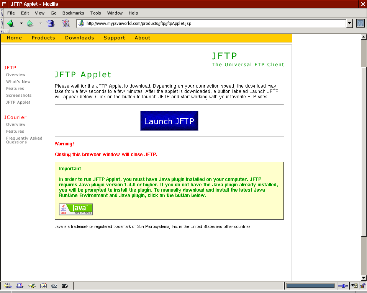Click the status bar progress meter
The height and width of the screenshot is (293, 367).
coord(311,286)
